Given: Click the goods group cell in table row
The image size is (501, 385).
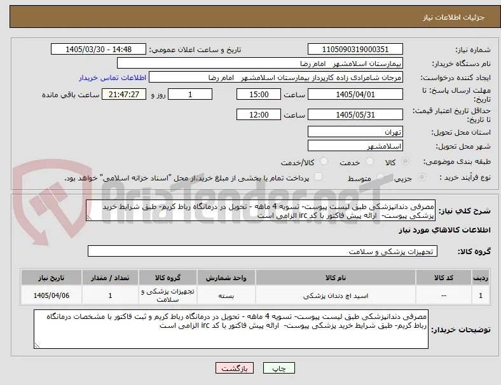Looking at the screenshot, I should click(x=168, y=295).
